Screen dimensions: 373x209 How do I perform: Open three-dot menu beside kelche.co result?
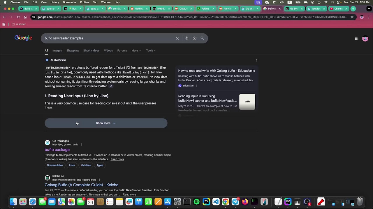99,180
